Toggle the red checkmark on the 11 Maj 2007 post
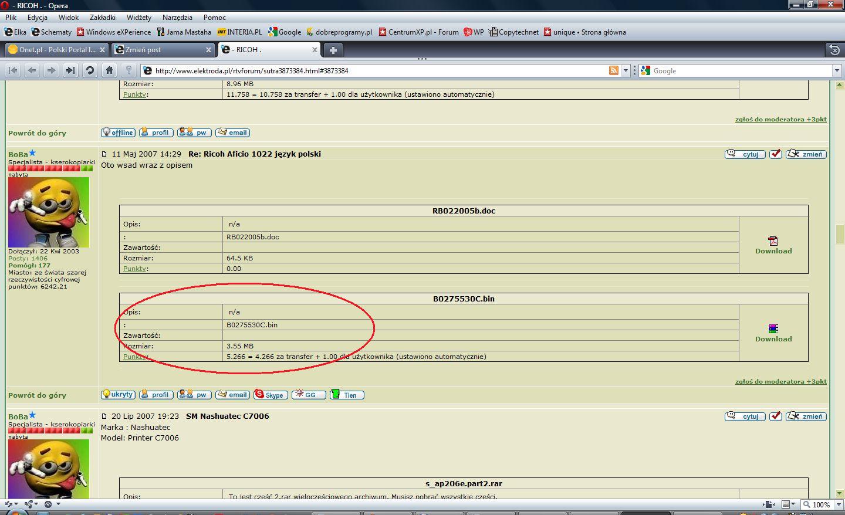Screen dimensions: 845x515 click(x=776, y=154)
